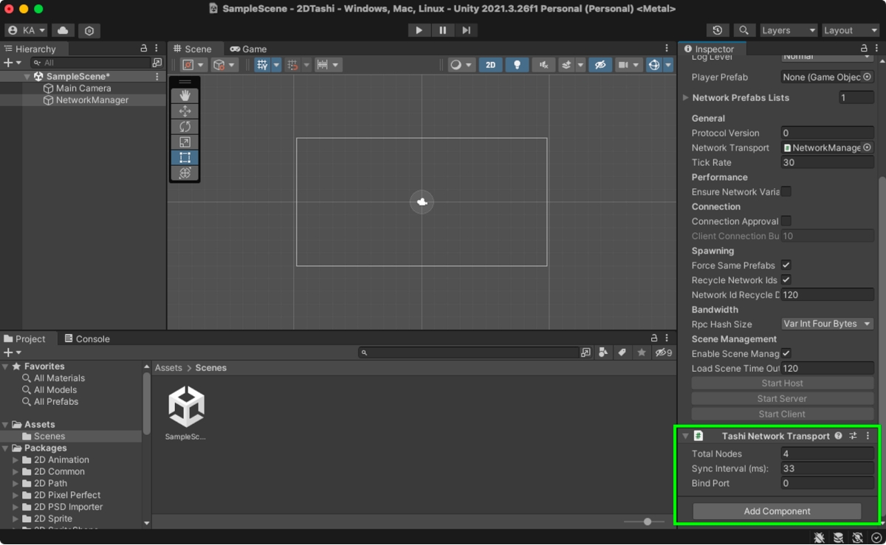This screenshot has height=545, width=886.
Task: Select the Rotate tool
Action: [x=185, y=127]
